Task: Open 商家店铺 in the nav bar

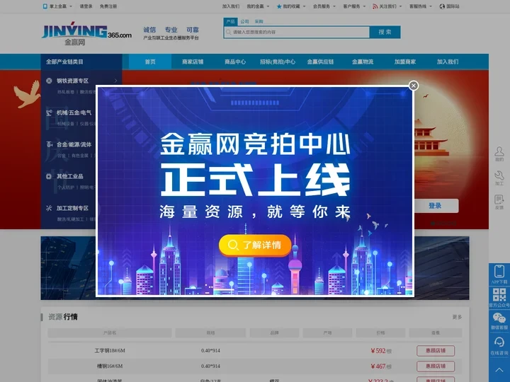Action: point(193,62)
